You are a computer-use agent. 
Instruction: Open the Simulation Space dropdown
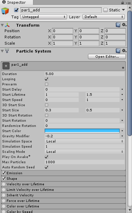coord(85,141)
